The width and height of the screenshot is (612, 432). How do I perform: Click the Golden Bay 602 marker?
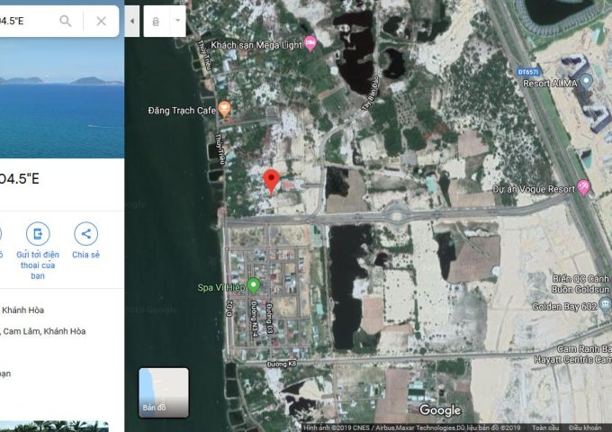click(x=605, y=304)
